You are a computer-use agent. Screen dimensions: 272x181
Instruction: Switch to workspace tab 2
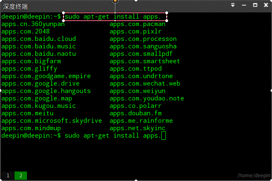[x=21, y=176]
